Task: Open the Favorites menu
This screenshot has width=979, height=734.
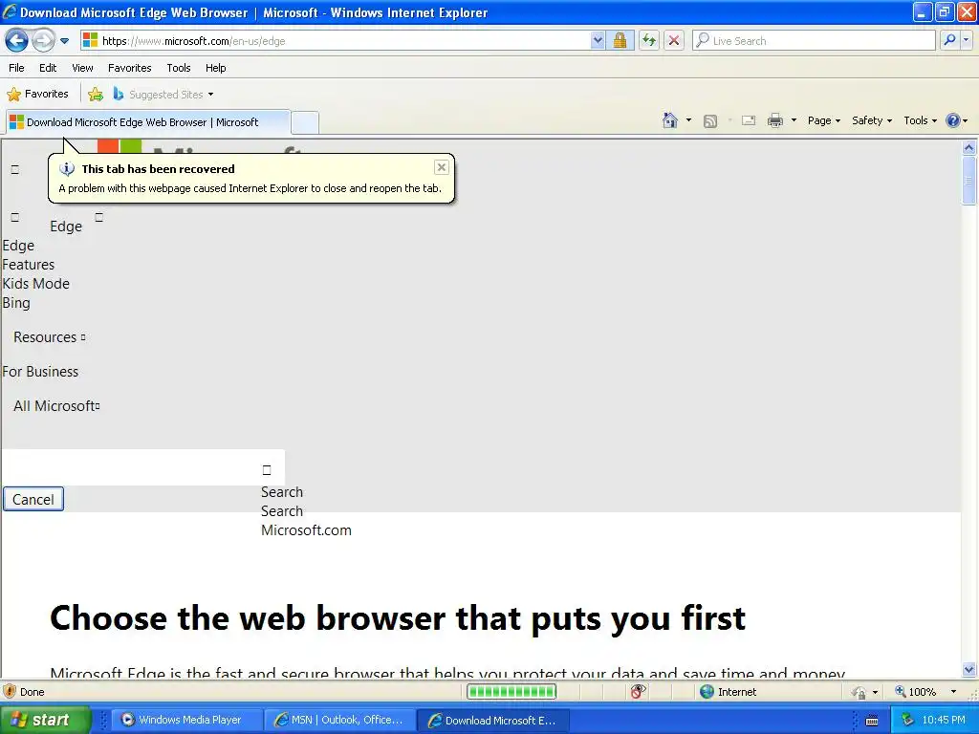Action: click(x=130, y=68)
